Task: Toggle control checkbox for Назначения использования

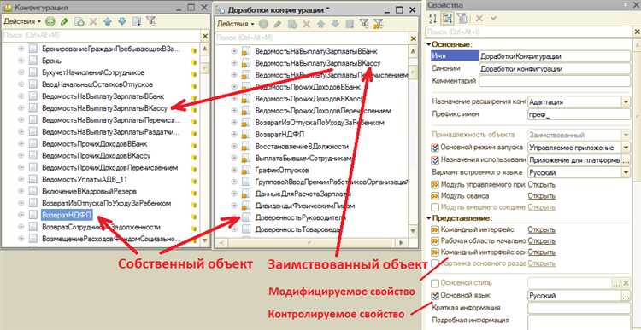Action: (x=435, y=160)
